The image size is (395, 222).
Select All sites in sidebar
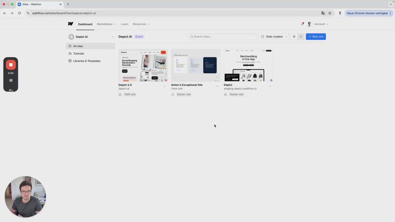coord(90,46)
